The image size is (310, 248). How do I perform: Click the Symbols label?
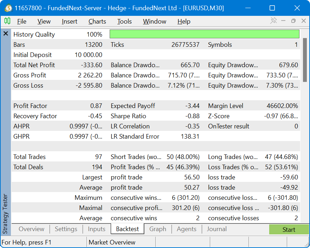[x=220, y=45]
